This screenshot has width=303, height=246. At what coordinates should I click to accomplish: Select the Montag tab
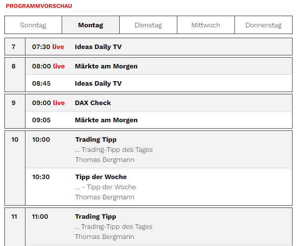[x=91, y=25]
